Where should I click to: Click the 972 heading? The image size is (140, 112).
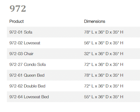[18, 9]
